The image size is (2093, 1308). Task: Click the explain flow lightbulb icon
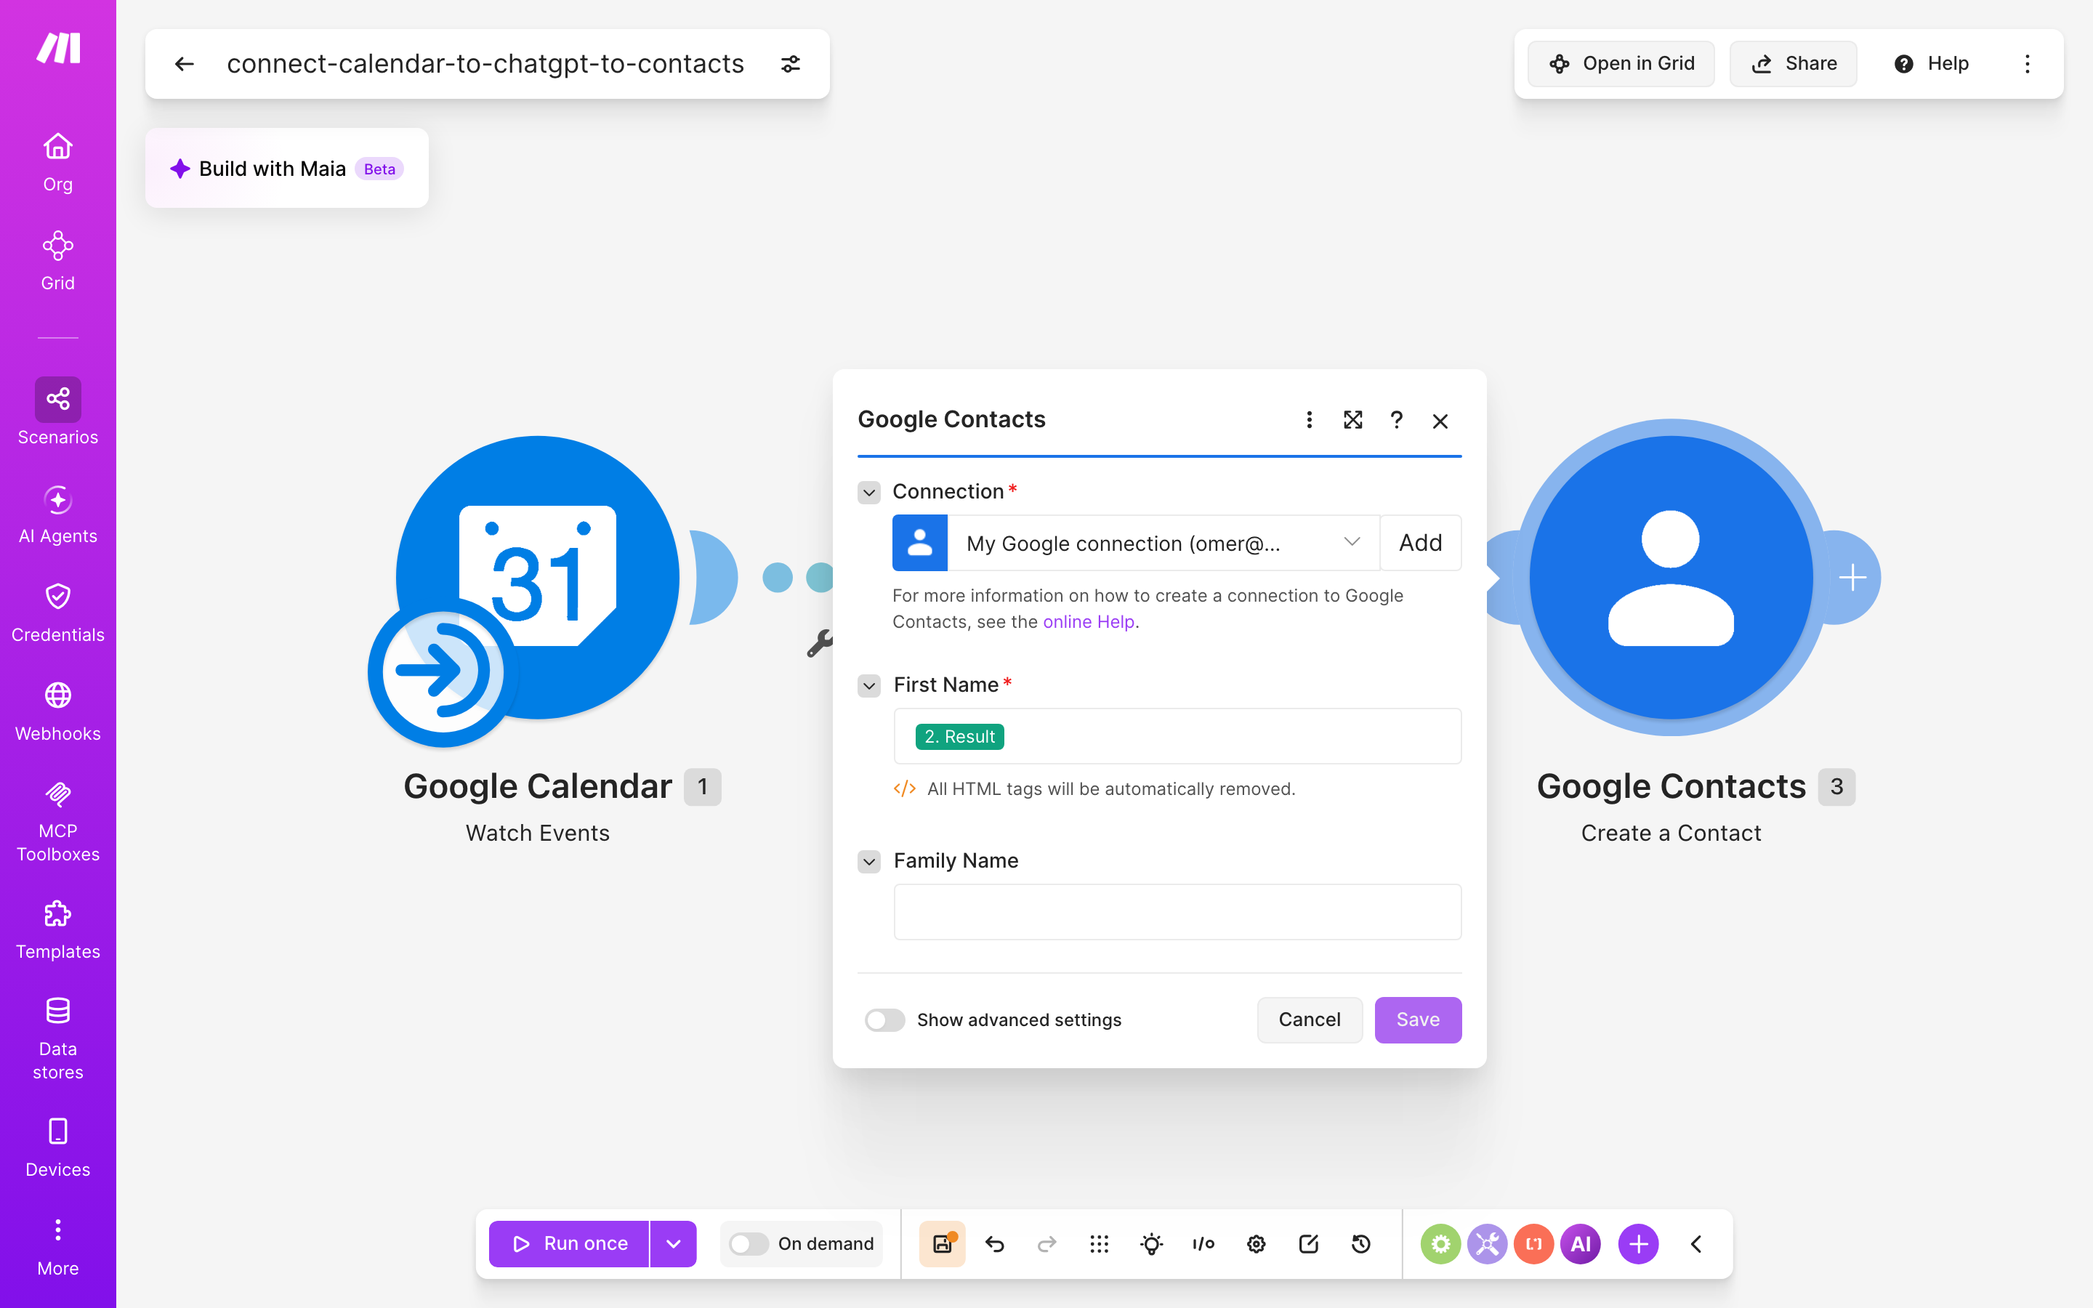1151,1244
